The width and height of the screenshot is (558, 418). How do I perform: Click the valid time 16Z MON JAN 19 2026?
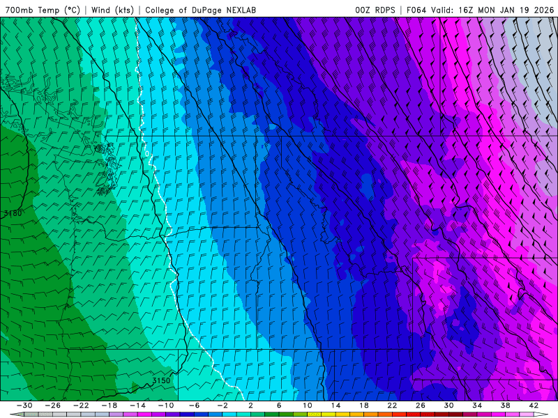tap(506, 10)
